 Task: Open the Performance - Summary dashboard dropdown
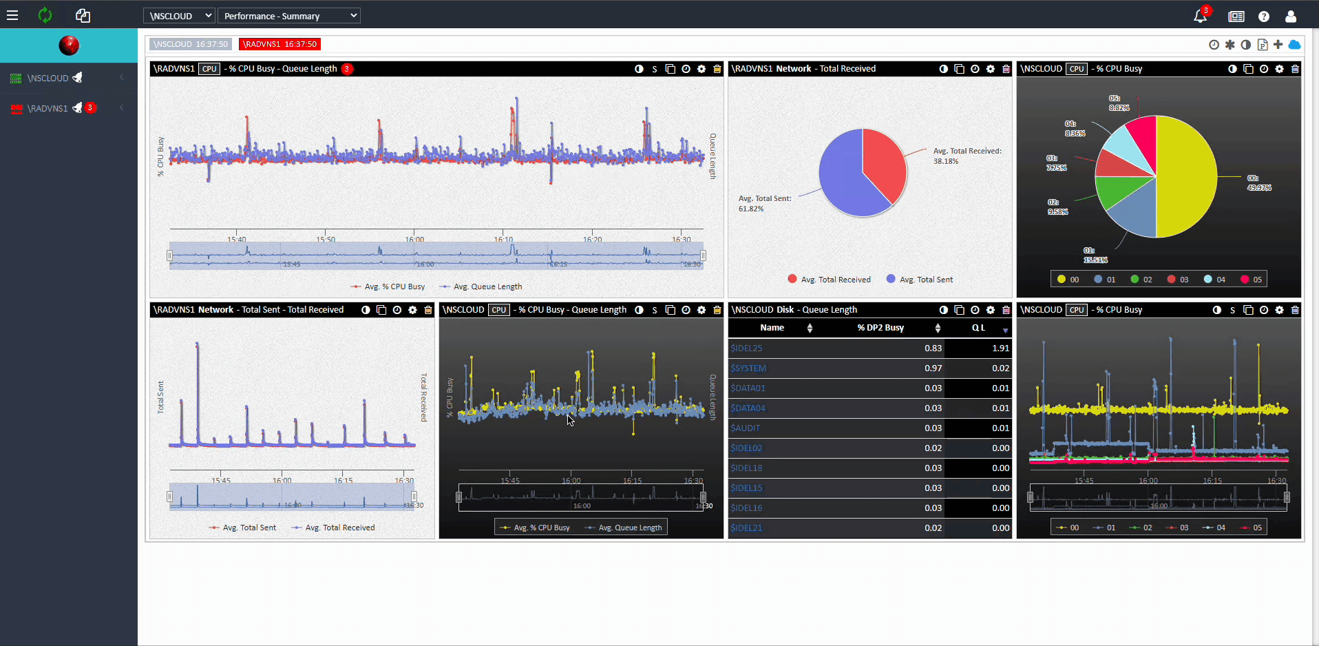(289, 16)
